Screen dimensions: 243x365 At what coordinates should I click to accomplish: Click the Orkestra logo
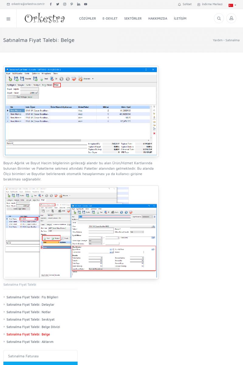tap(45, 19)
